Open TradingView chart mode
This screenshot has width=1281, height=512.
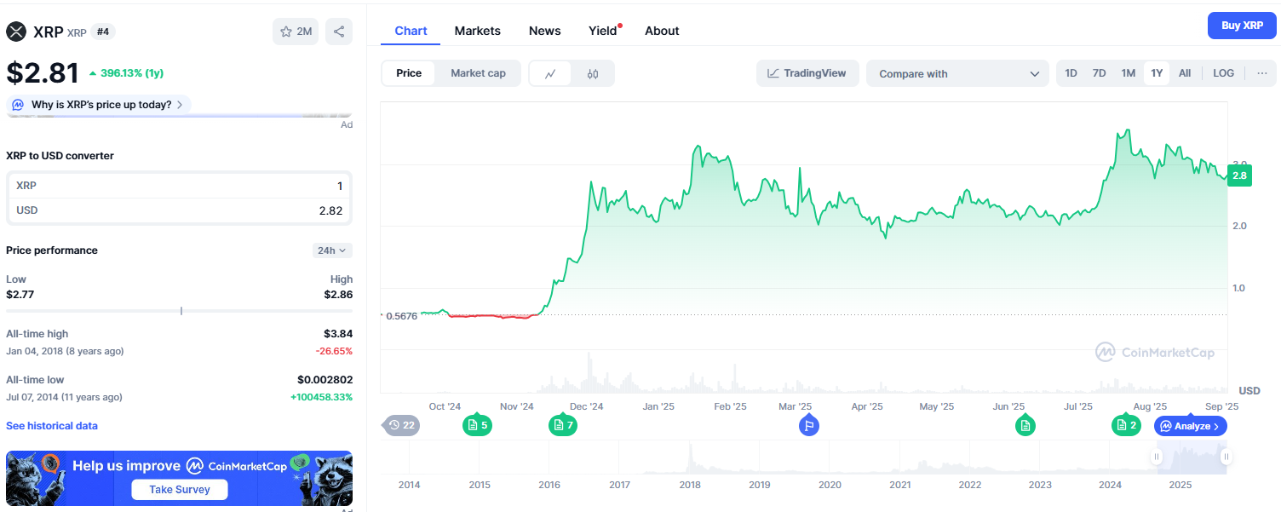(x=807, y=73)
